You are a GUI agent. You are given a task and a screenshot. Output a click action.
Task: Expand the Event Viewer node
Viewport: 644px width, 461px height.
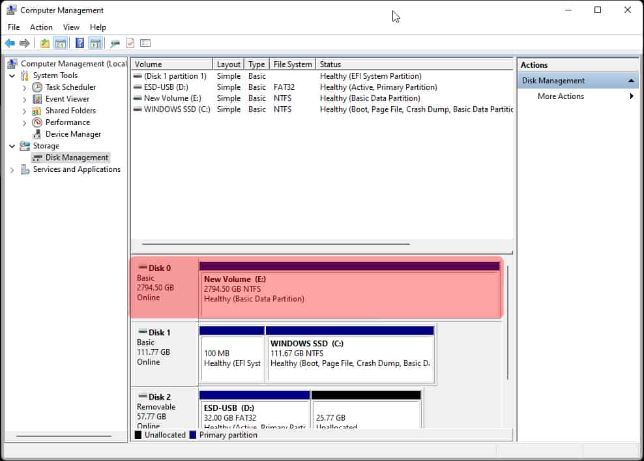pos(25,99)
